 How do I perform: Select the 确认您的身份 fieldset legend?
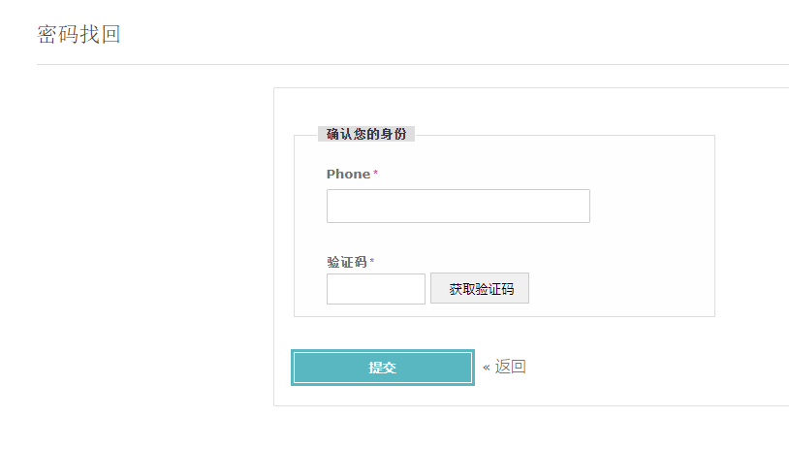click(366, 134)
